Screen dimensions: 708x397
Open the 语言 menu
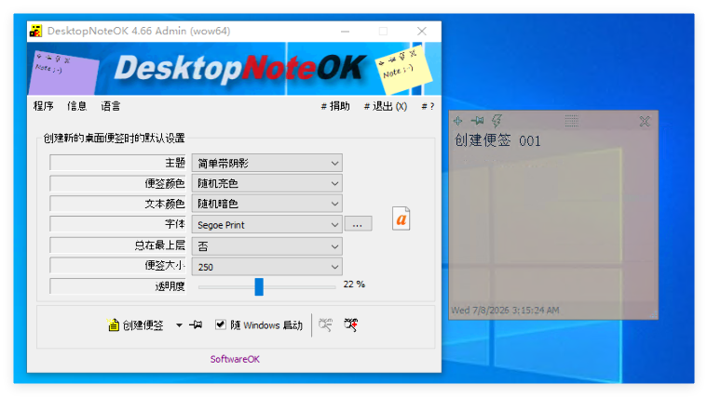[x=111, y=106]
